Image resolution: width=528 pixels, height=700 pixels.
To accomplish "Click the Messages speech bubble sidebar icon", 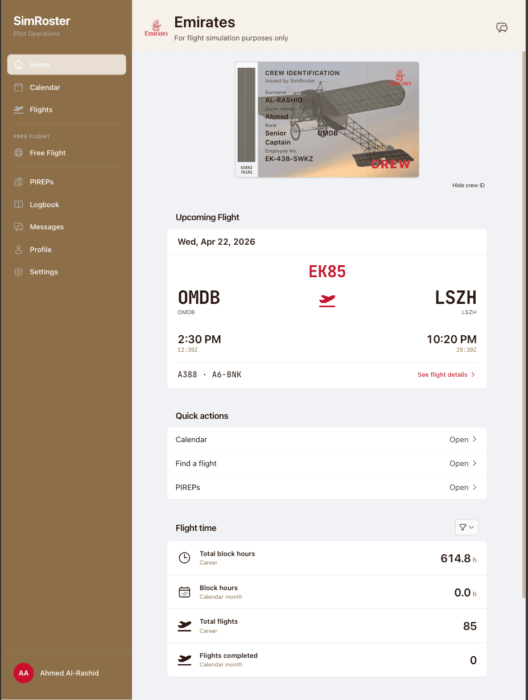I will coord(19,227).
